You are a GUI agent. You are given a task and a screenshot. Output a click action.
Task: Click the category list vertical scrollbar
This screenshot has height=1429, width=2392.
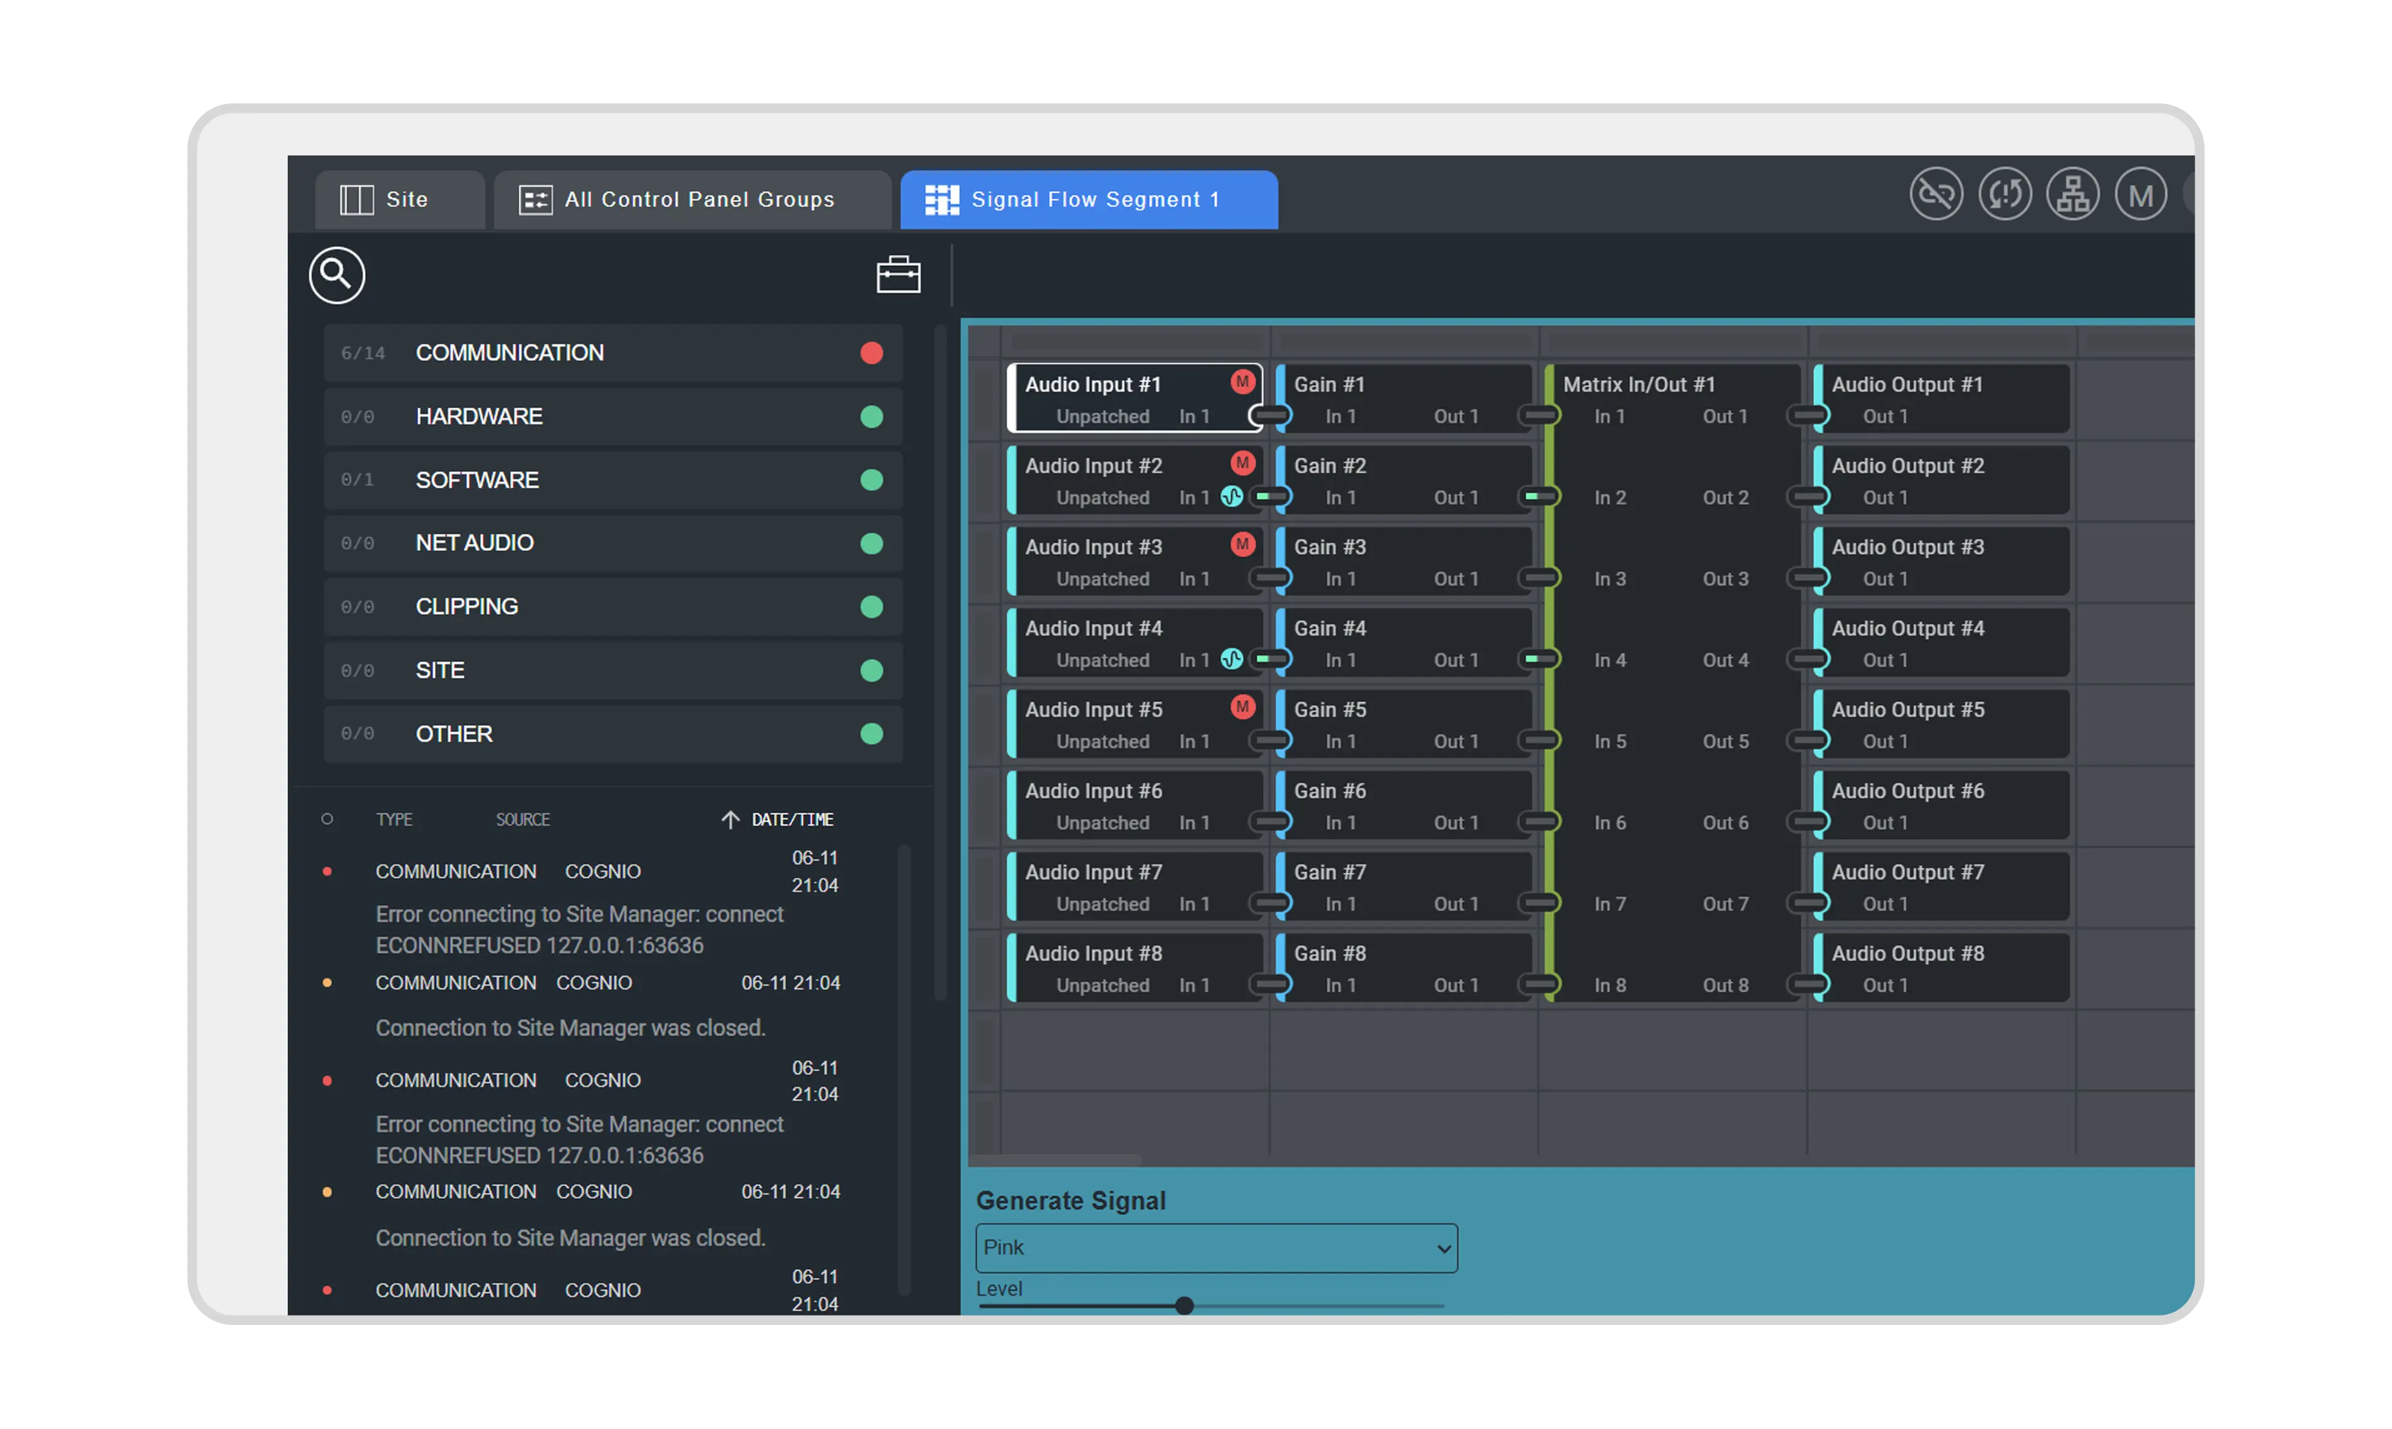tap(941, 662)
